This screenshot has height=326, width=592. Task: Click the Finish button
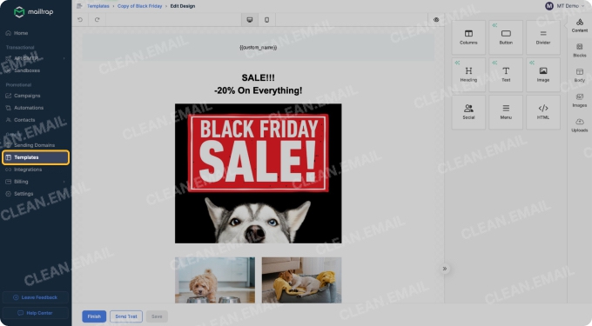click(94, 316)
